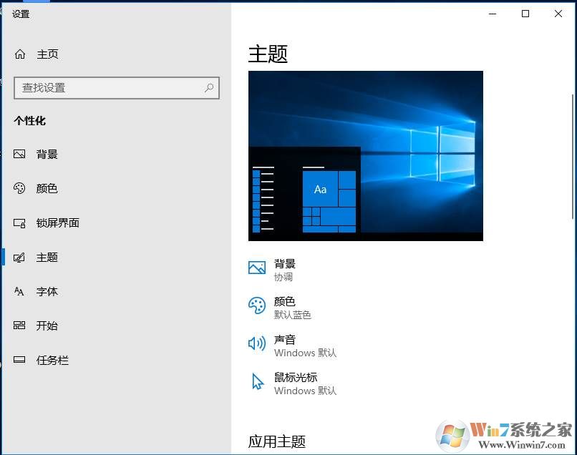
Task: Click the 主题 brush icon in sidebar
Action: coord(19,257)
